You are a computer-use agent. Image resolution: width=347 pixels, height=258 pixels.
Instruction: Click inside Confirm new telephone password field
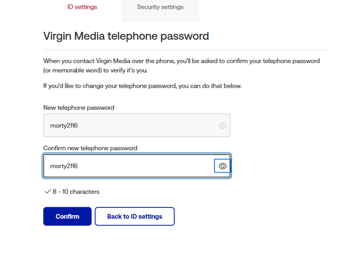click(x=127, y=166)
